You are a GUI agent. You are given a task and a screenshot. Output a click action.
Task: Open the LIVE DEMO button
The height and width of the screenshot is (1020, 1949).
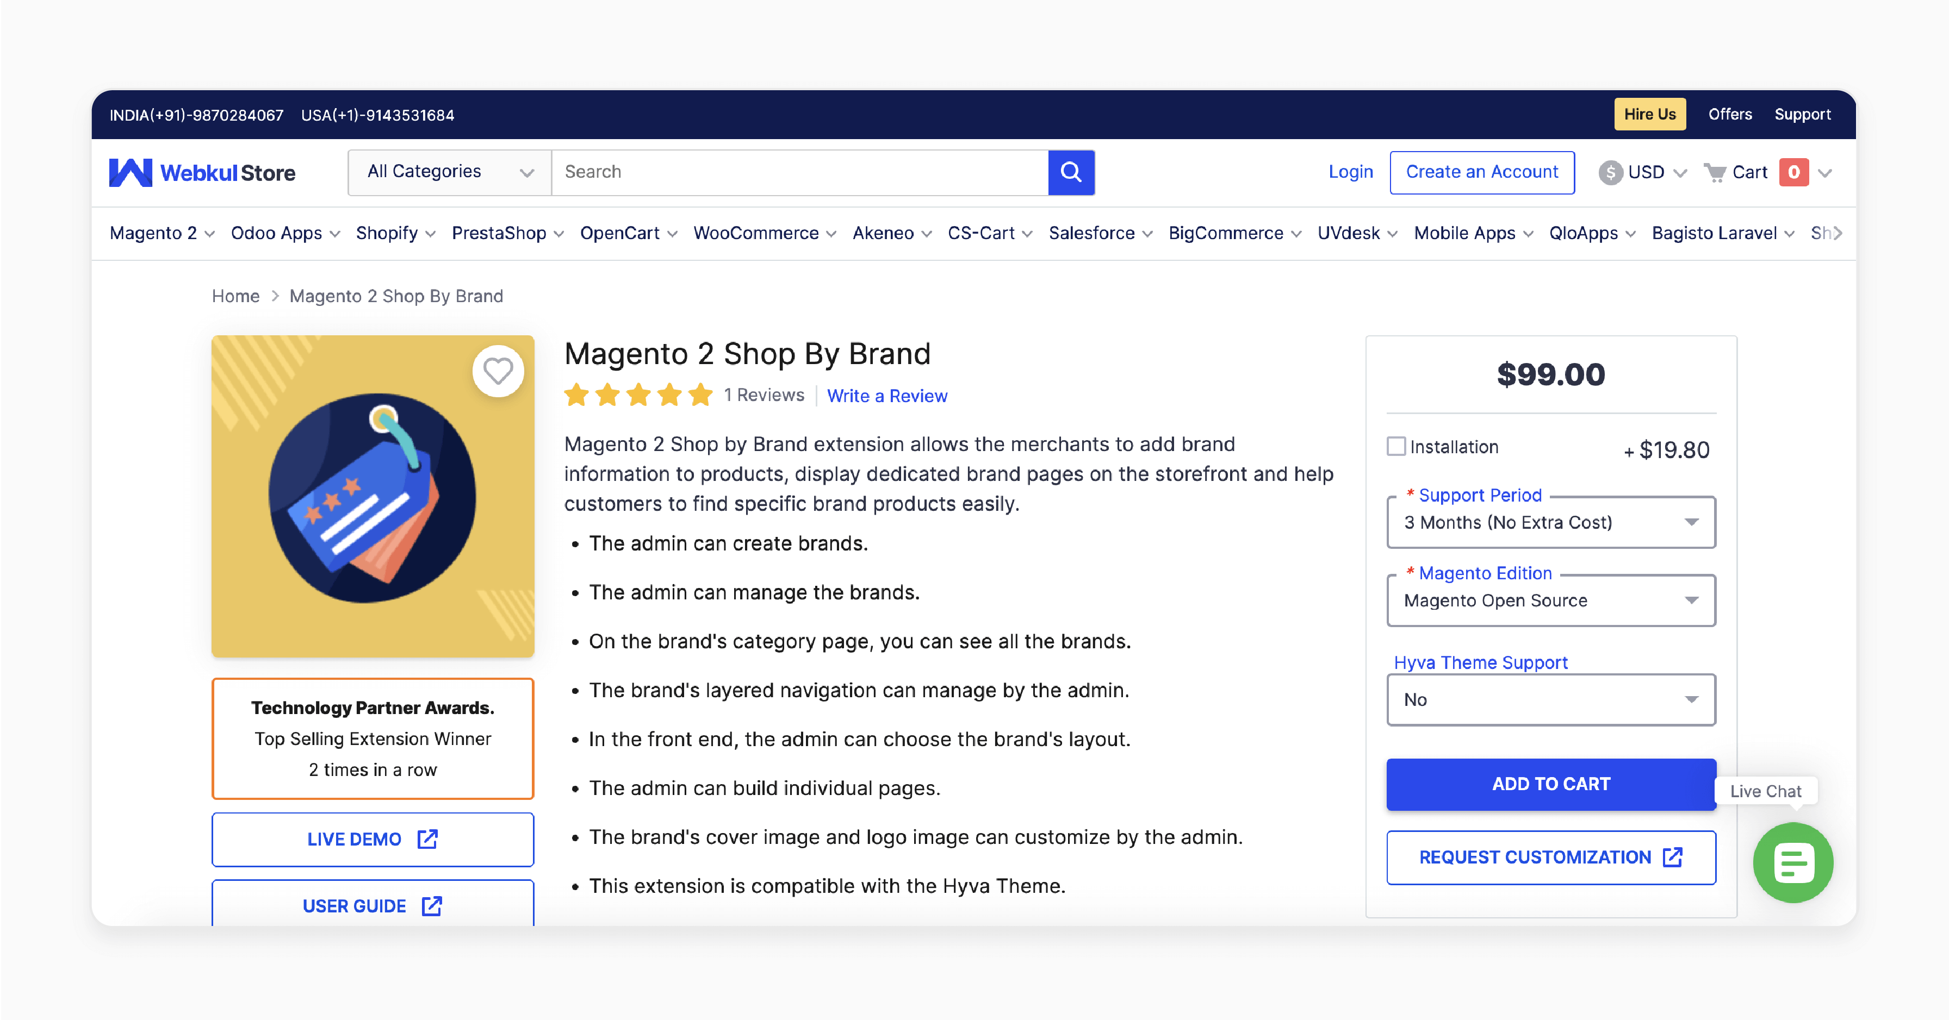(373, 839)
